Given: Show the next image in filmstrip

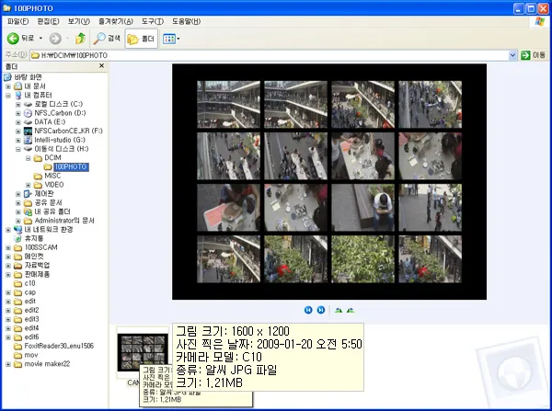Looking at the screenshot, I should click(x=320, y=310).
